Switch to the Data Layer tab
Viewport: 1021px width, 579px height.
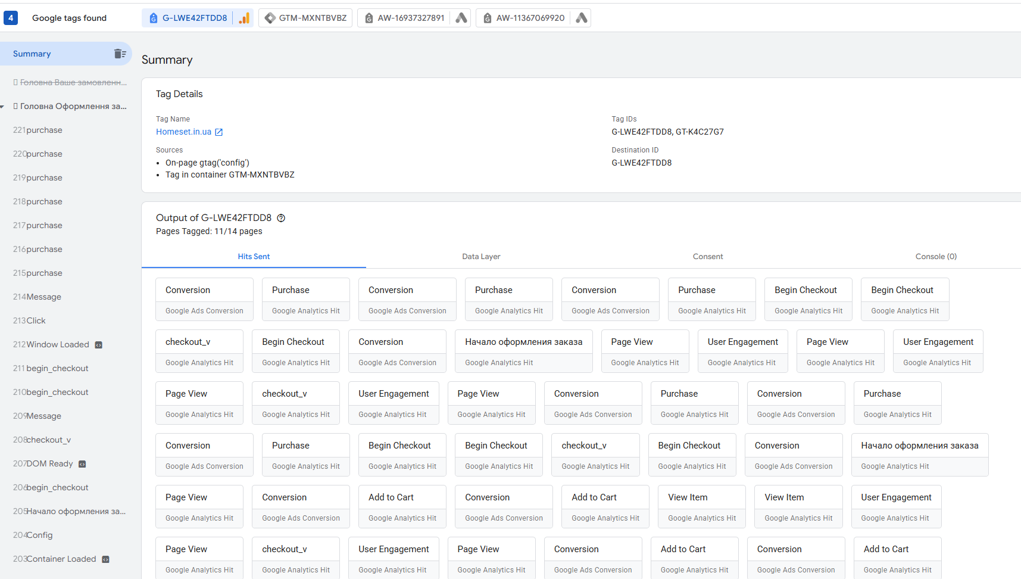(x=481, y=257)
